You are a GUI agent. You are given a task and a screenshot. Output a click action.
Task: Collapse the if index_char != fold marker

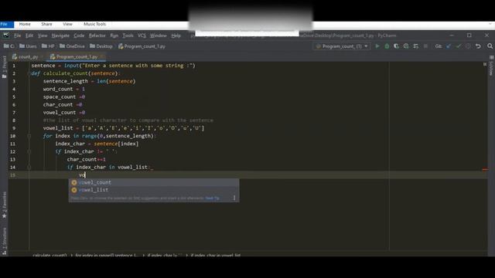[x=29, y=151]
